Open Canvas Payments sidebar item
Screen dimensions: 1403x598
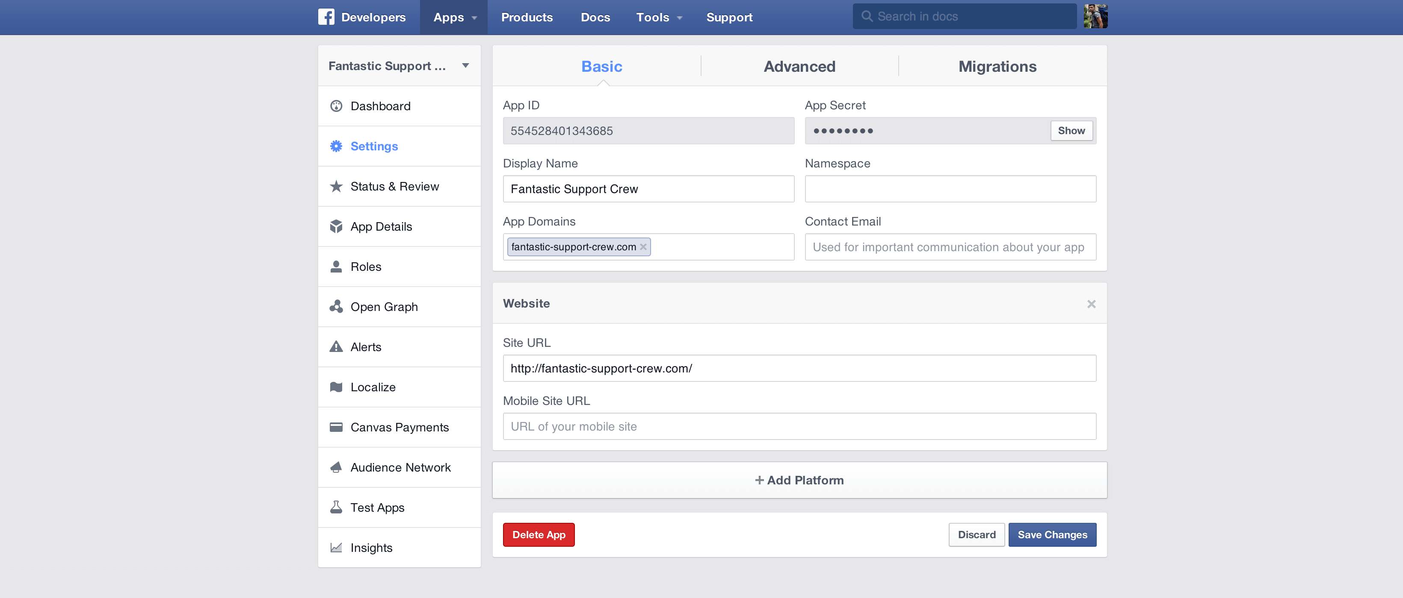tap(399, 427)
